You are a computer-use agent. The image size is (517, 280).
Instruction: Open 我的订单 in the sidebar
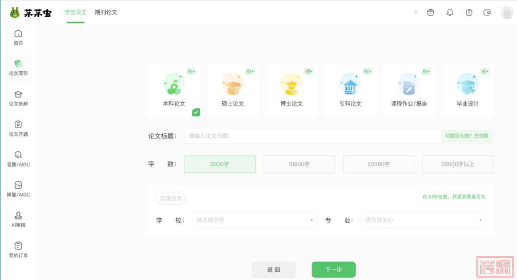pyautogui.click(x=18, y=250)
